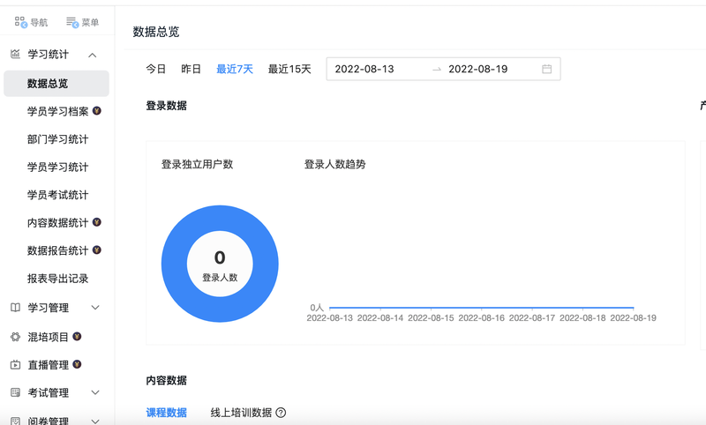706x425 pixels.
Task: Click the 学习管理 book icon
Action: tap(15, 308)
